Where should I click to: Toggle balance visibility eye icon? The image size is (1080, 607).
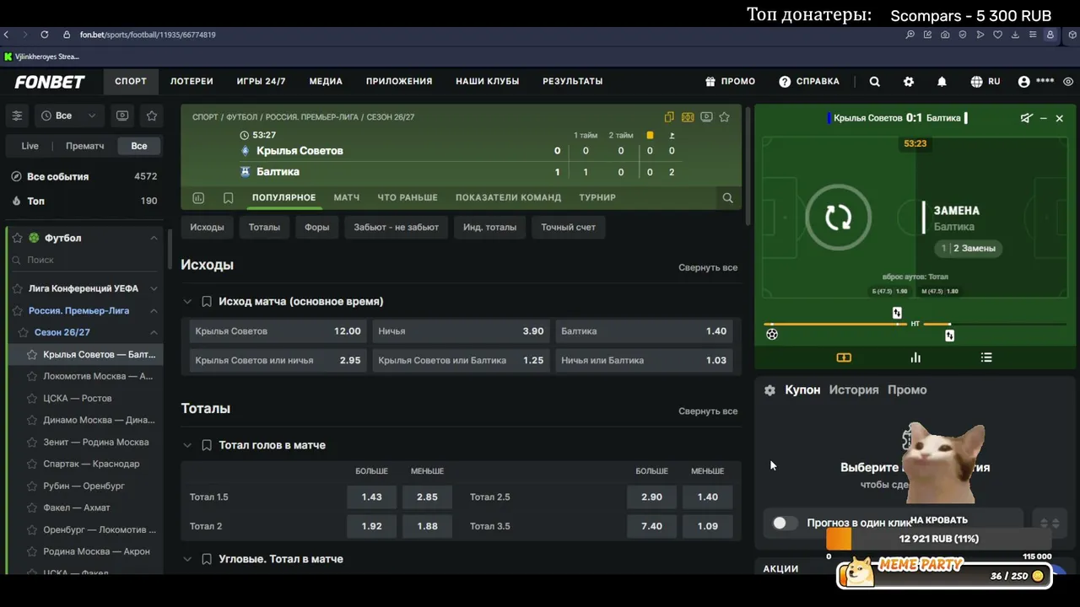coord(1068,82)
